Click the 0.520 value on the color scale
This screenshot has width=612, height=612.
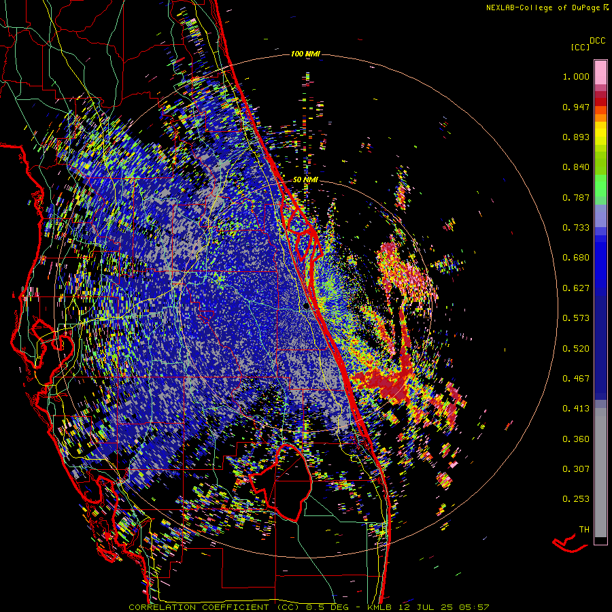click(x=576, y=349)
